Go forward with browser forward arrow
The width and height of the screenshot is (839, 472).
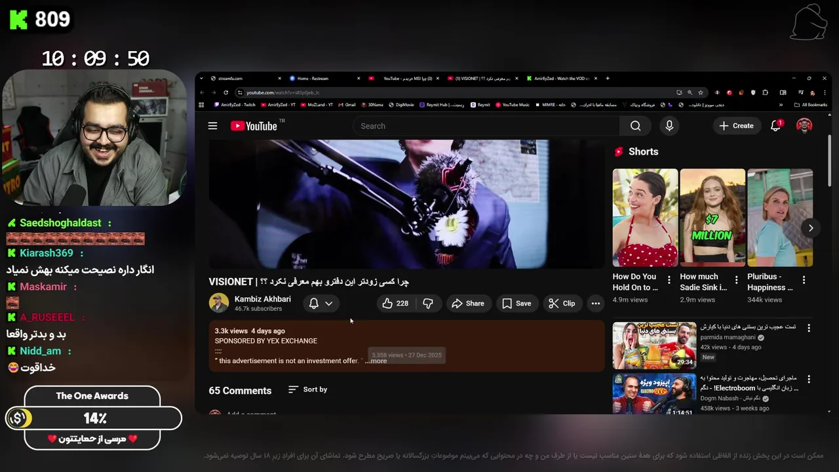click(214, 92)
